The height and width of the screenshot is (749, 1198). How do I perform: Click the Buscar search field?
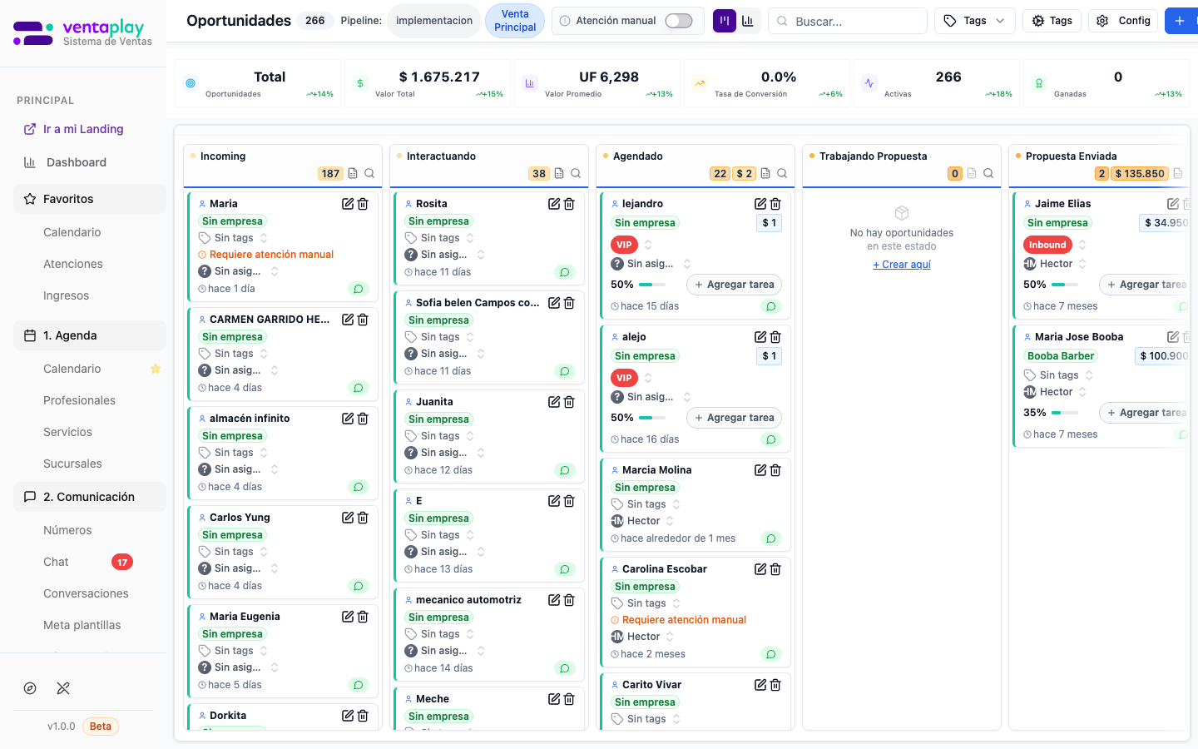(856, 22)
